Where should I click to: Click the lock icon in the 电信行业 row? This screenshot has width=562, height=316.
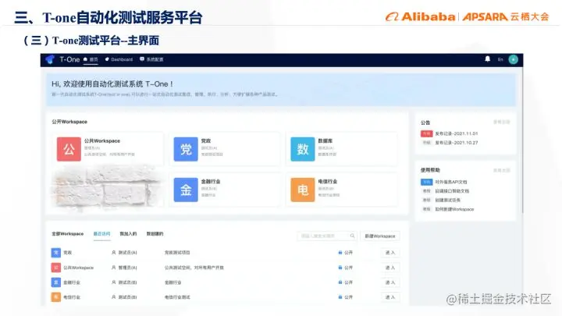[x=340, y=297]
